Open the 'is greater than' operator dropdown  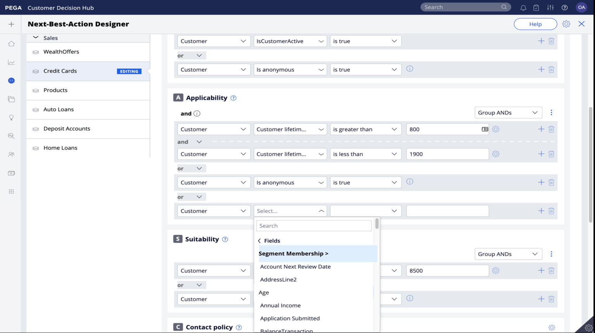point(365,129)
